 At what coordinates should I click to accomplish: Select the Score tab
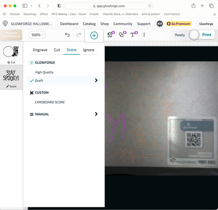72,50
